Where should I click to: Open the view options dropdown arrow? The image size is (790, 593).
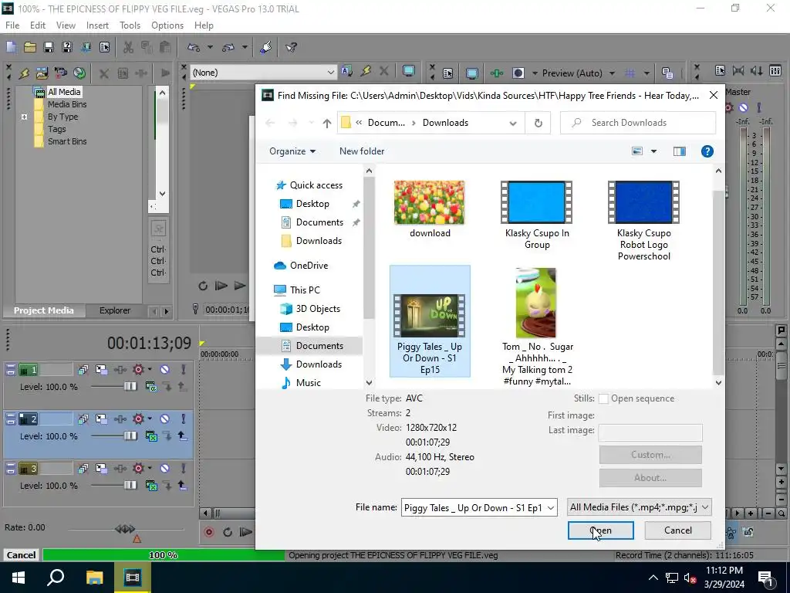[654, 151]
